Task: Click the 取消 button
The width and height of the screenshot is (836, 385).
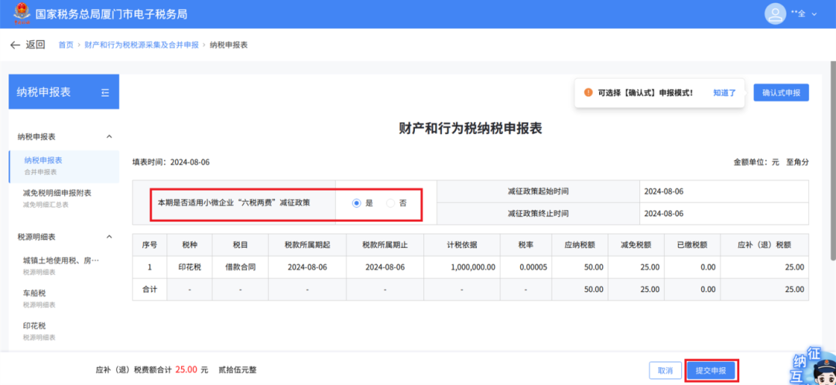Action: point(666,370)
